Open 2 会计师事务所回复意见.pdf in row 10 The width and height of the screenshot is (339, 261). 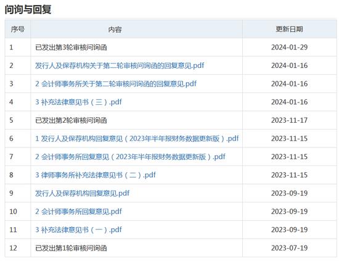pyautogui.click(x=78, y=212)
